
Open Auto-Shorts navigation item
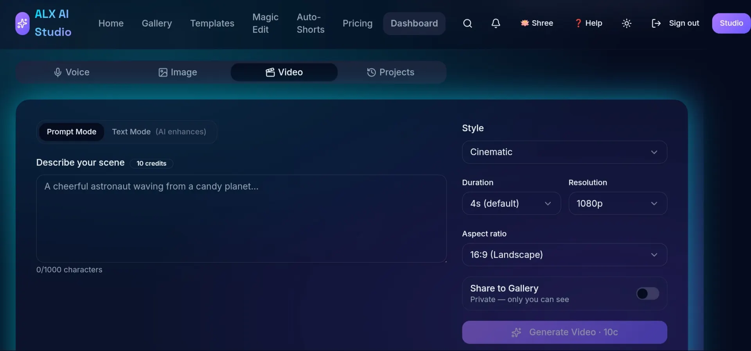(311, 23)
